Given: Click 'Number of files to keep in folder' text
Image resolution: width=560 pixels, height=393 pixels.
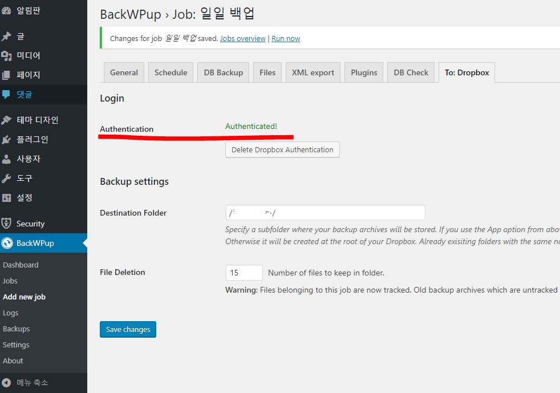Looking at the screenshot, I should (326, 273).
